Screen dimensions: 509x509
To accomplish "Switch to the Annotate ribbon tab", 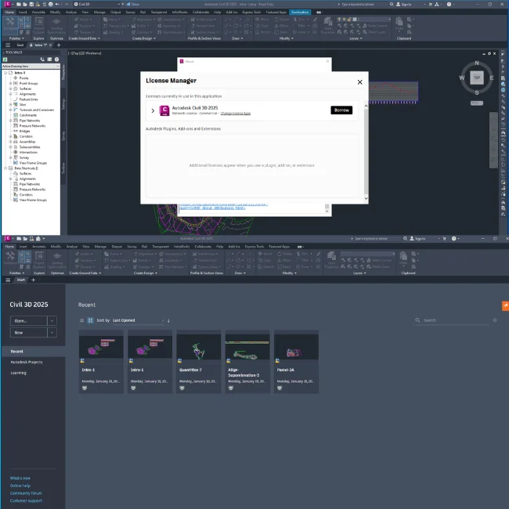I will [x=38, y=13].
